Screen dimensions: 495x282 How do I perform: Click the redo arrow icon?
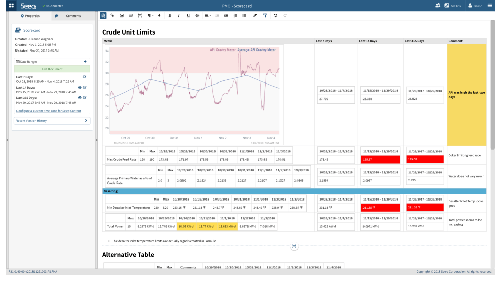pos(285,15)
